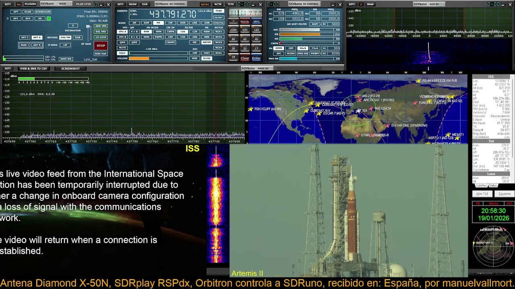The width and height of the screenshot is (515, 289).
Task: Click the green status indicator beside RX
Action: (49, 18)
